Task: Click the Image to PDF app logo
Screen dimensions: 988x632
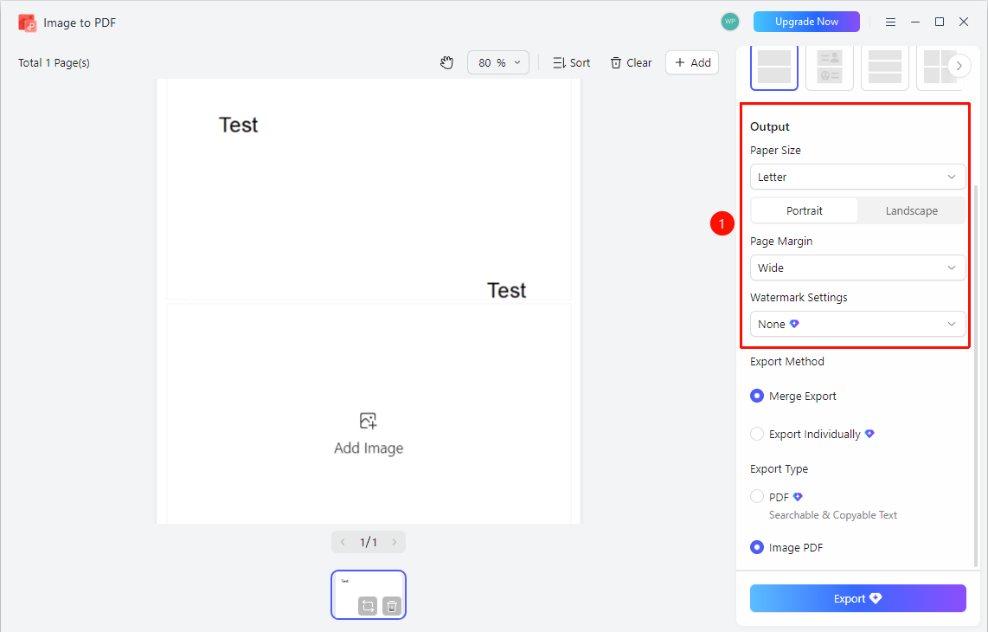Action: pyautogui.click(x=27, y=23)
